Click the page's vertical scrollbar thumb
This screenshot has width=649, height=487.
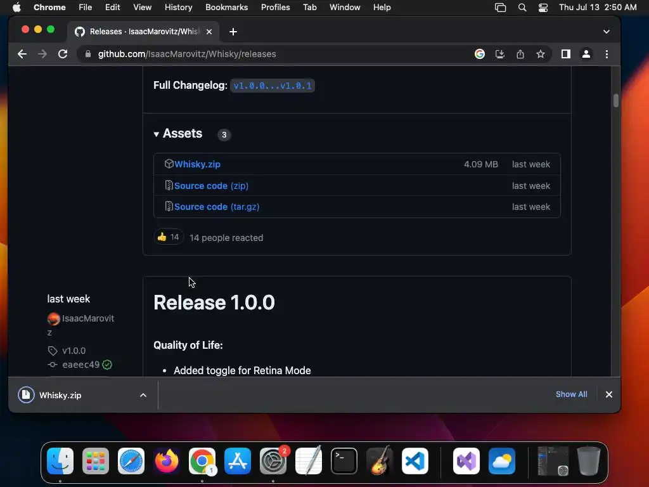616,101
